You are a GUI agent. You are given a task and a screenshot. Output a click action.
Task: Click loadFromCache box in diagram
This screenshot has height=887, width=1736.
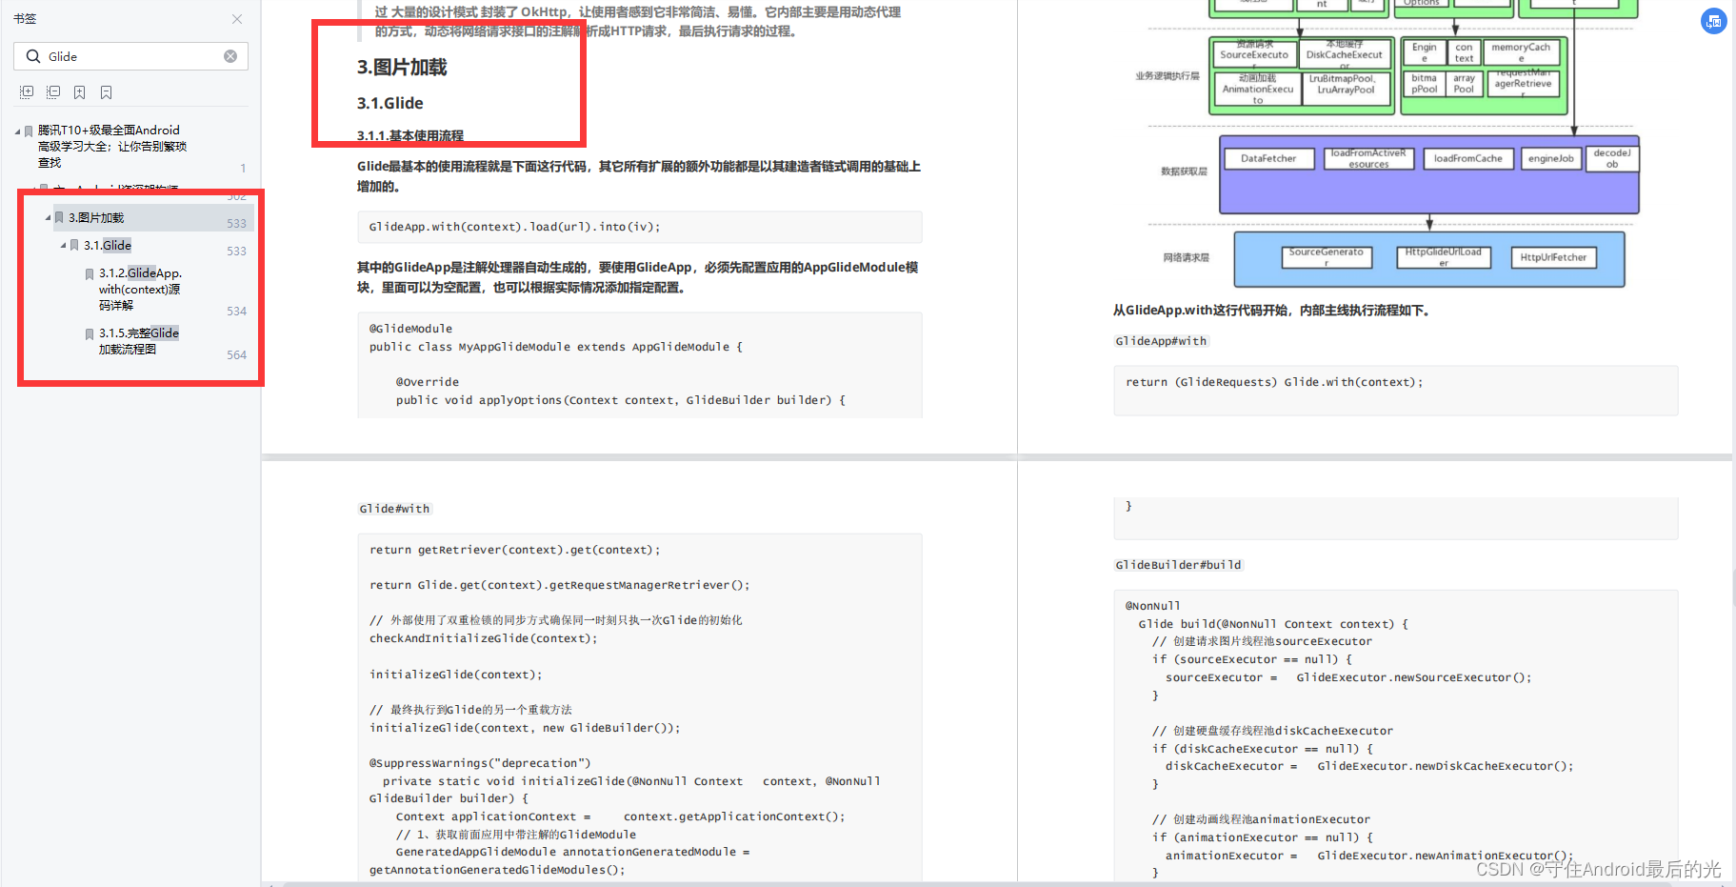pos(1468,159)
